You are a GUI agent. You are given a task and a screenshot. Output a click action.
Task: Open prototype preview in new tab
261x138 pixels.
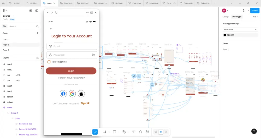(92, 12)
